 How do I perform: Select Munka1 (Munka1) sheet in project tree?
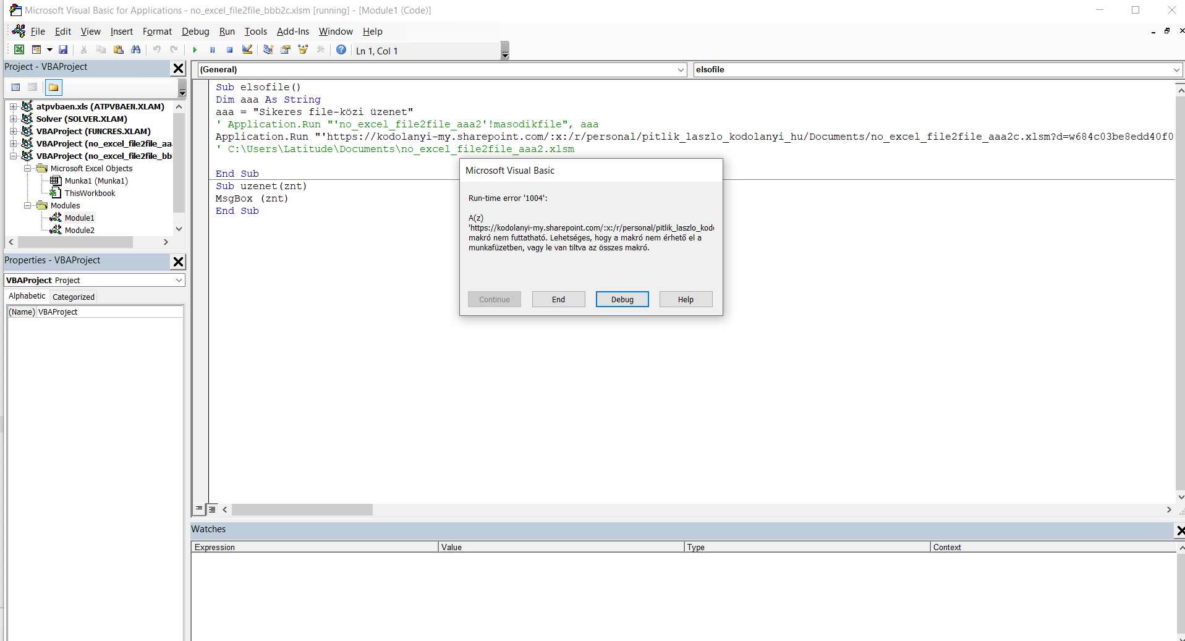coord(96,180)
